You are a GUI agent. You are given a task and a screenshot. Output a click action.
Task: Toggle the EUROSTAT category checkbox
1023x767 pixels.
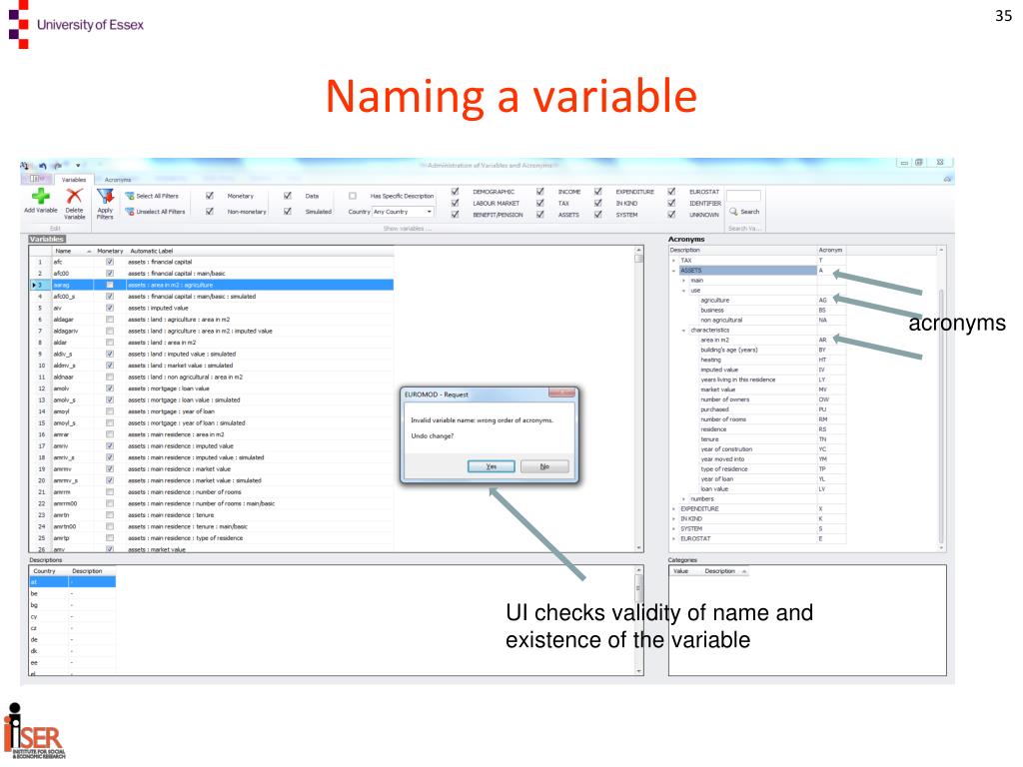(x=672, y=192)
